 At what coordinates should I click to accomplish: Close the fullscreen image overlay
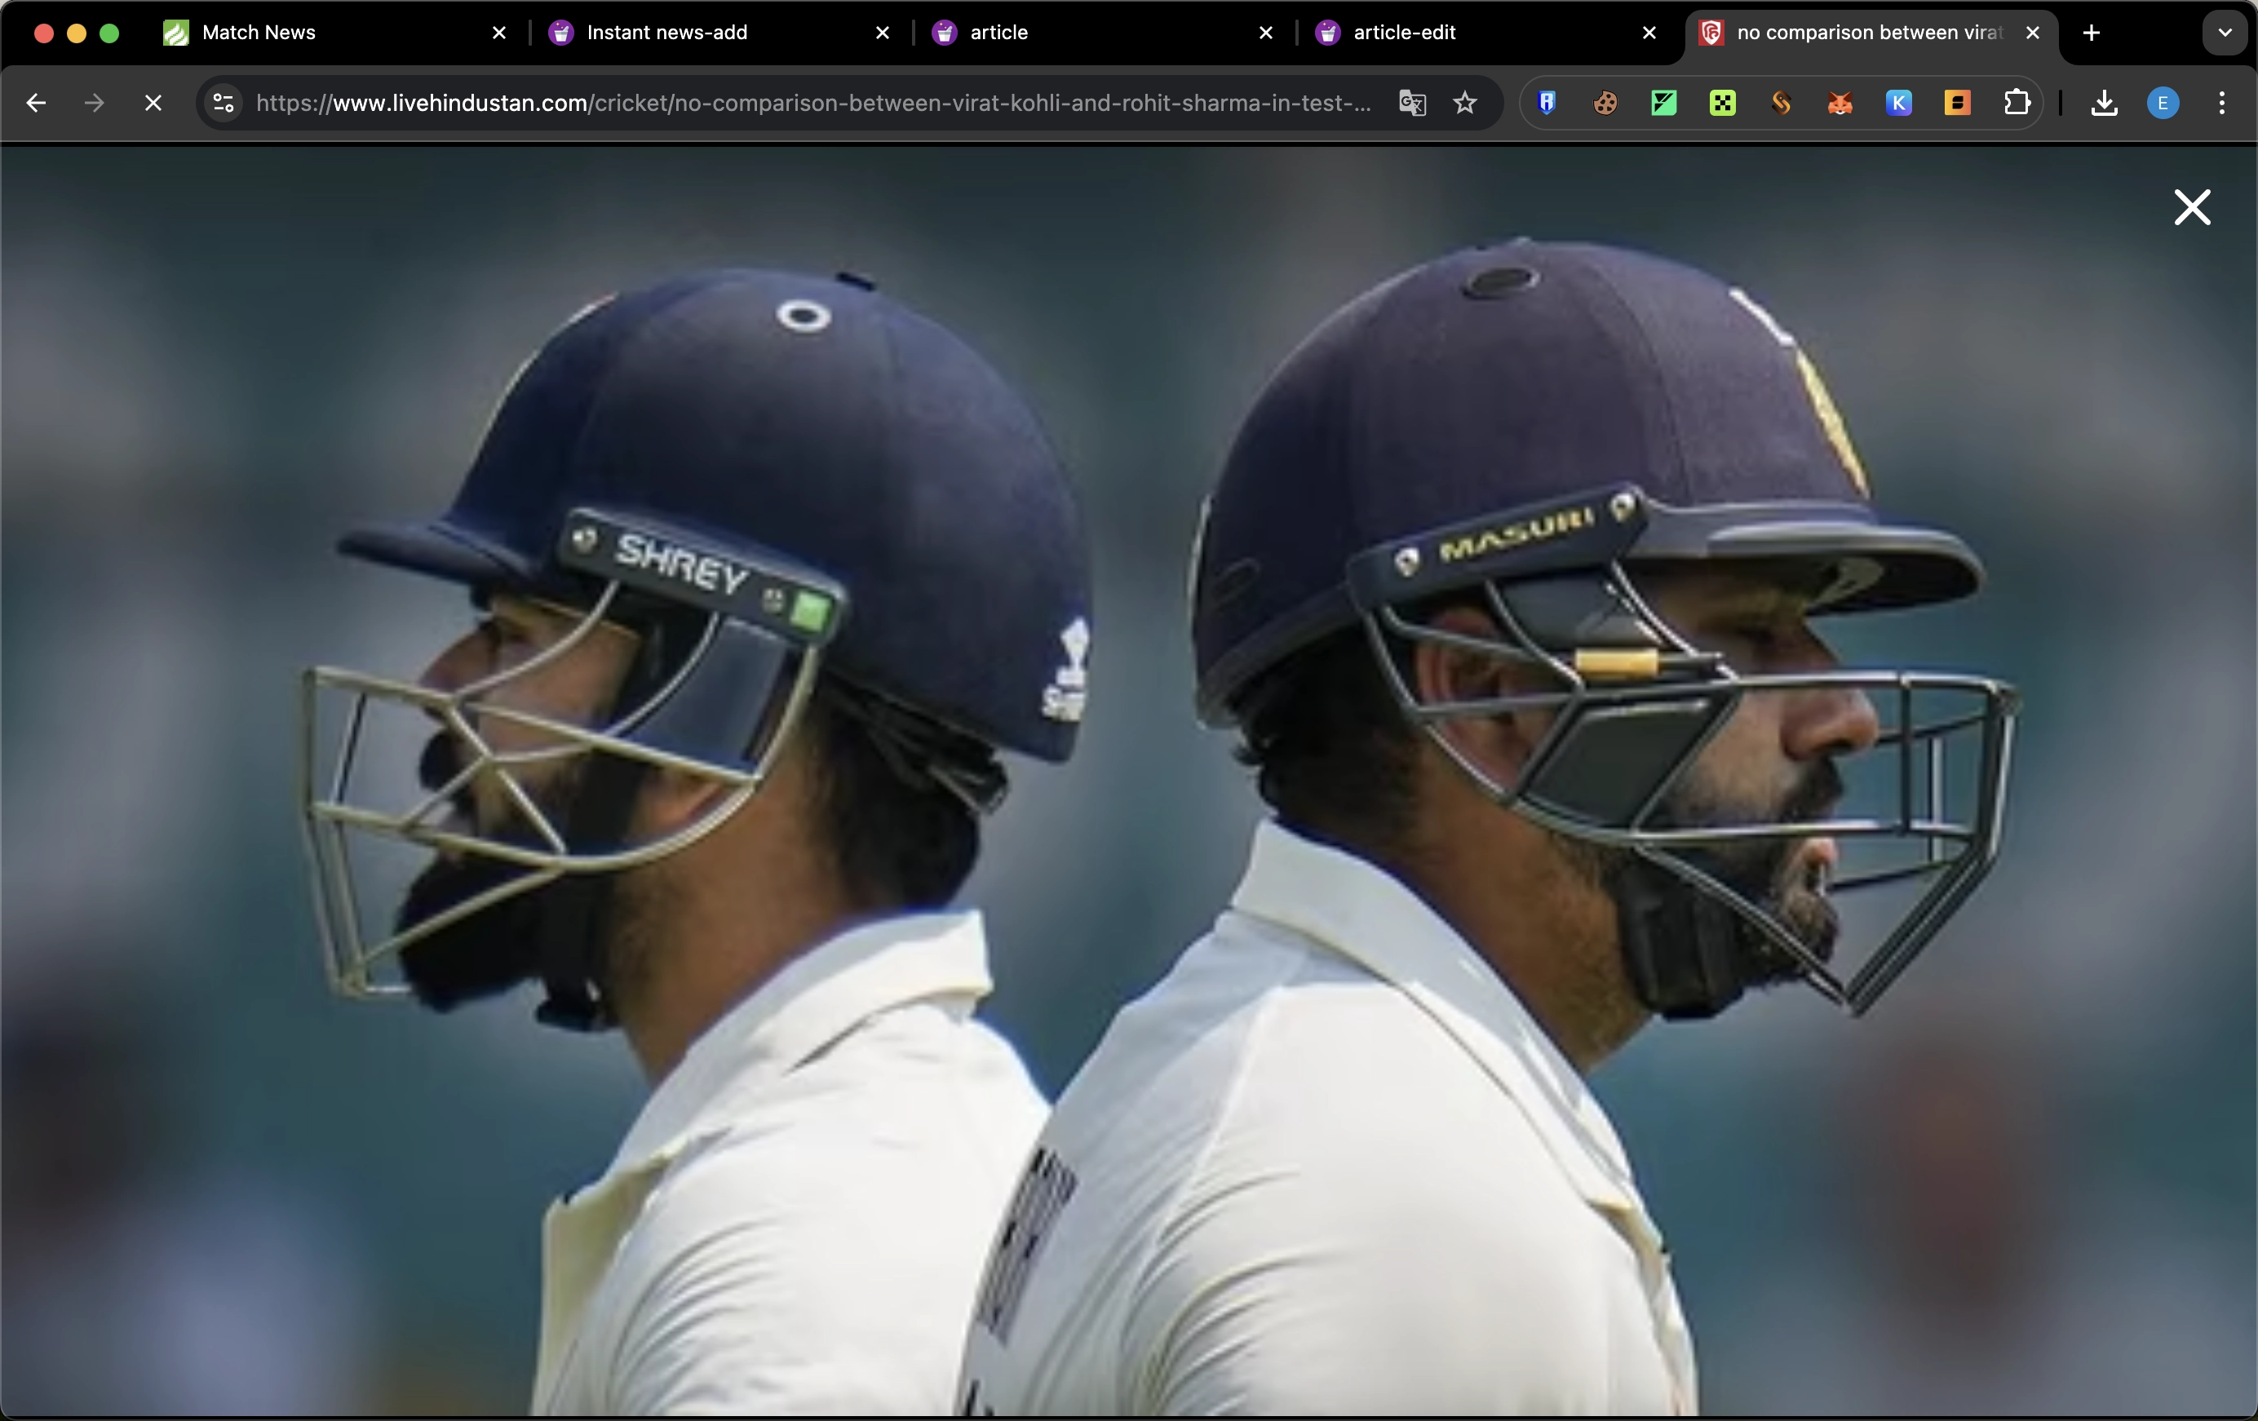point(2191,207)
